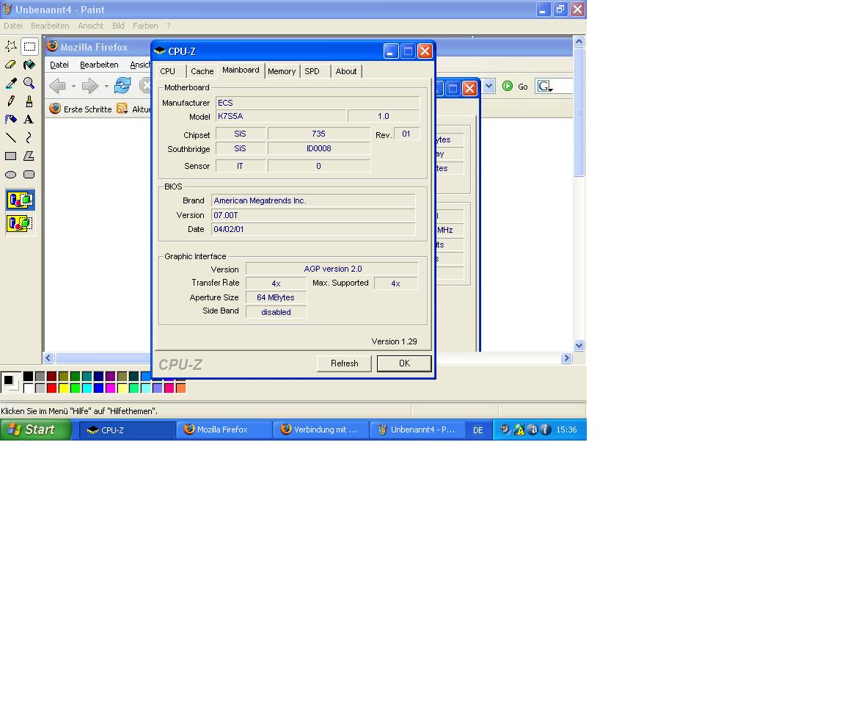Choose the Pencil tool in Paint
This screenshot has width=853, height=710.
pos(11,101)
